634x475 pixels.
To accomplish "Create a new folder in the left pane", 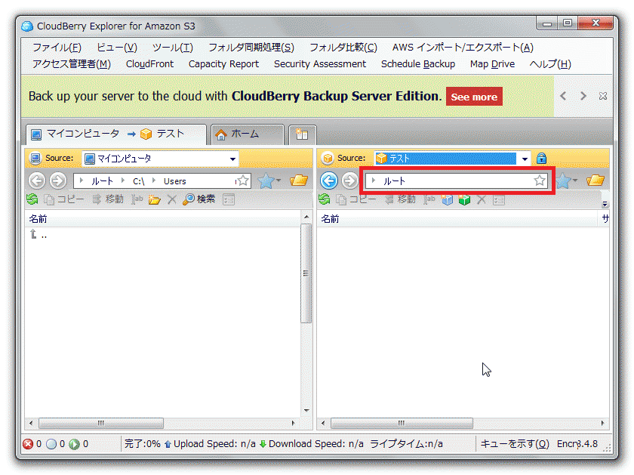I will [x=155, y=199].
